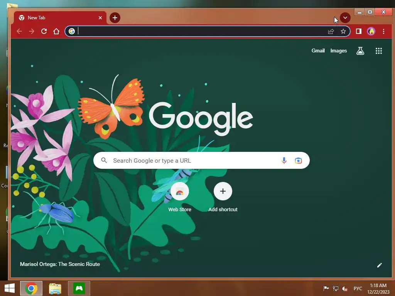Start voice search with microphone icon
This screenshot has width=395, height=296.
(284, 160)
